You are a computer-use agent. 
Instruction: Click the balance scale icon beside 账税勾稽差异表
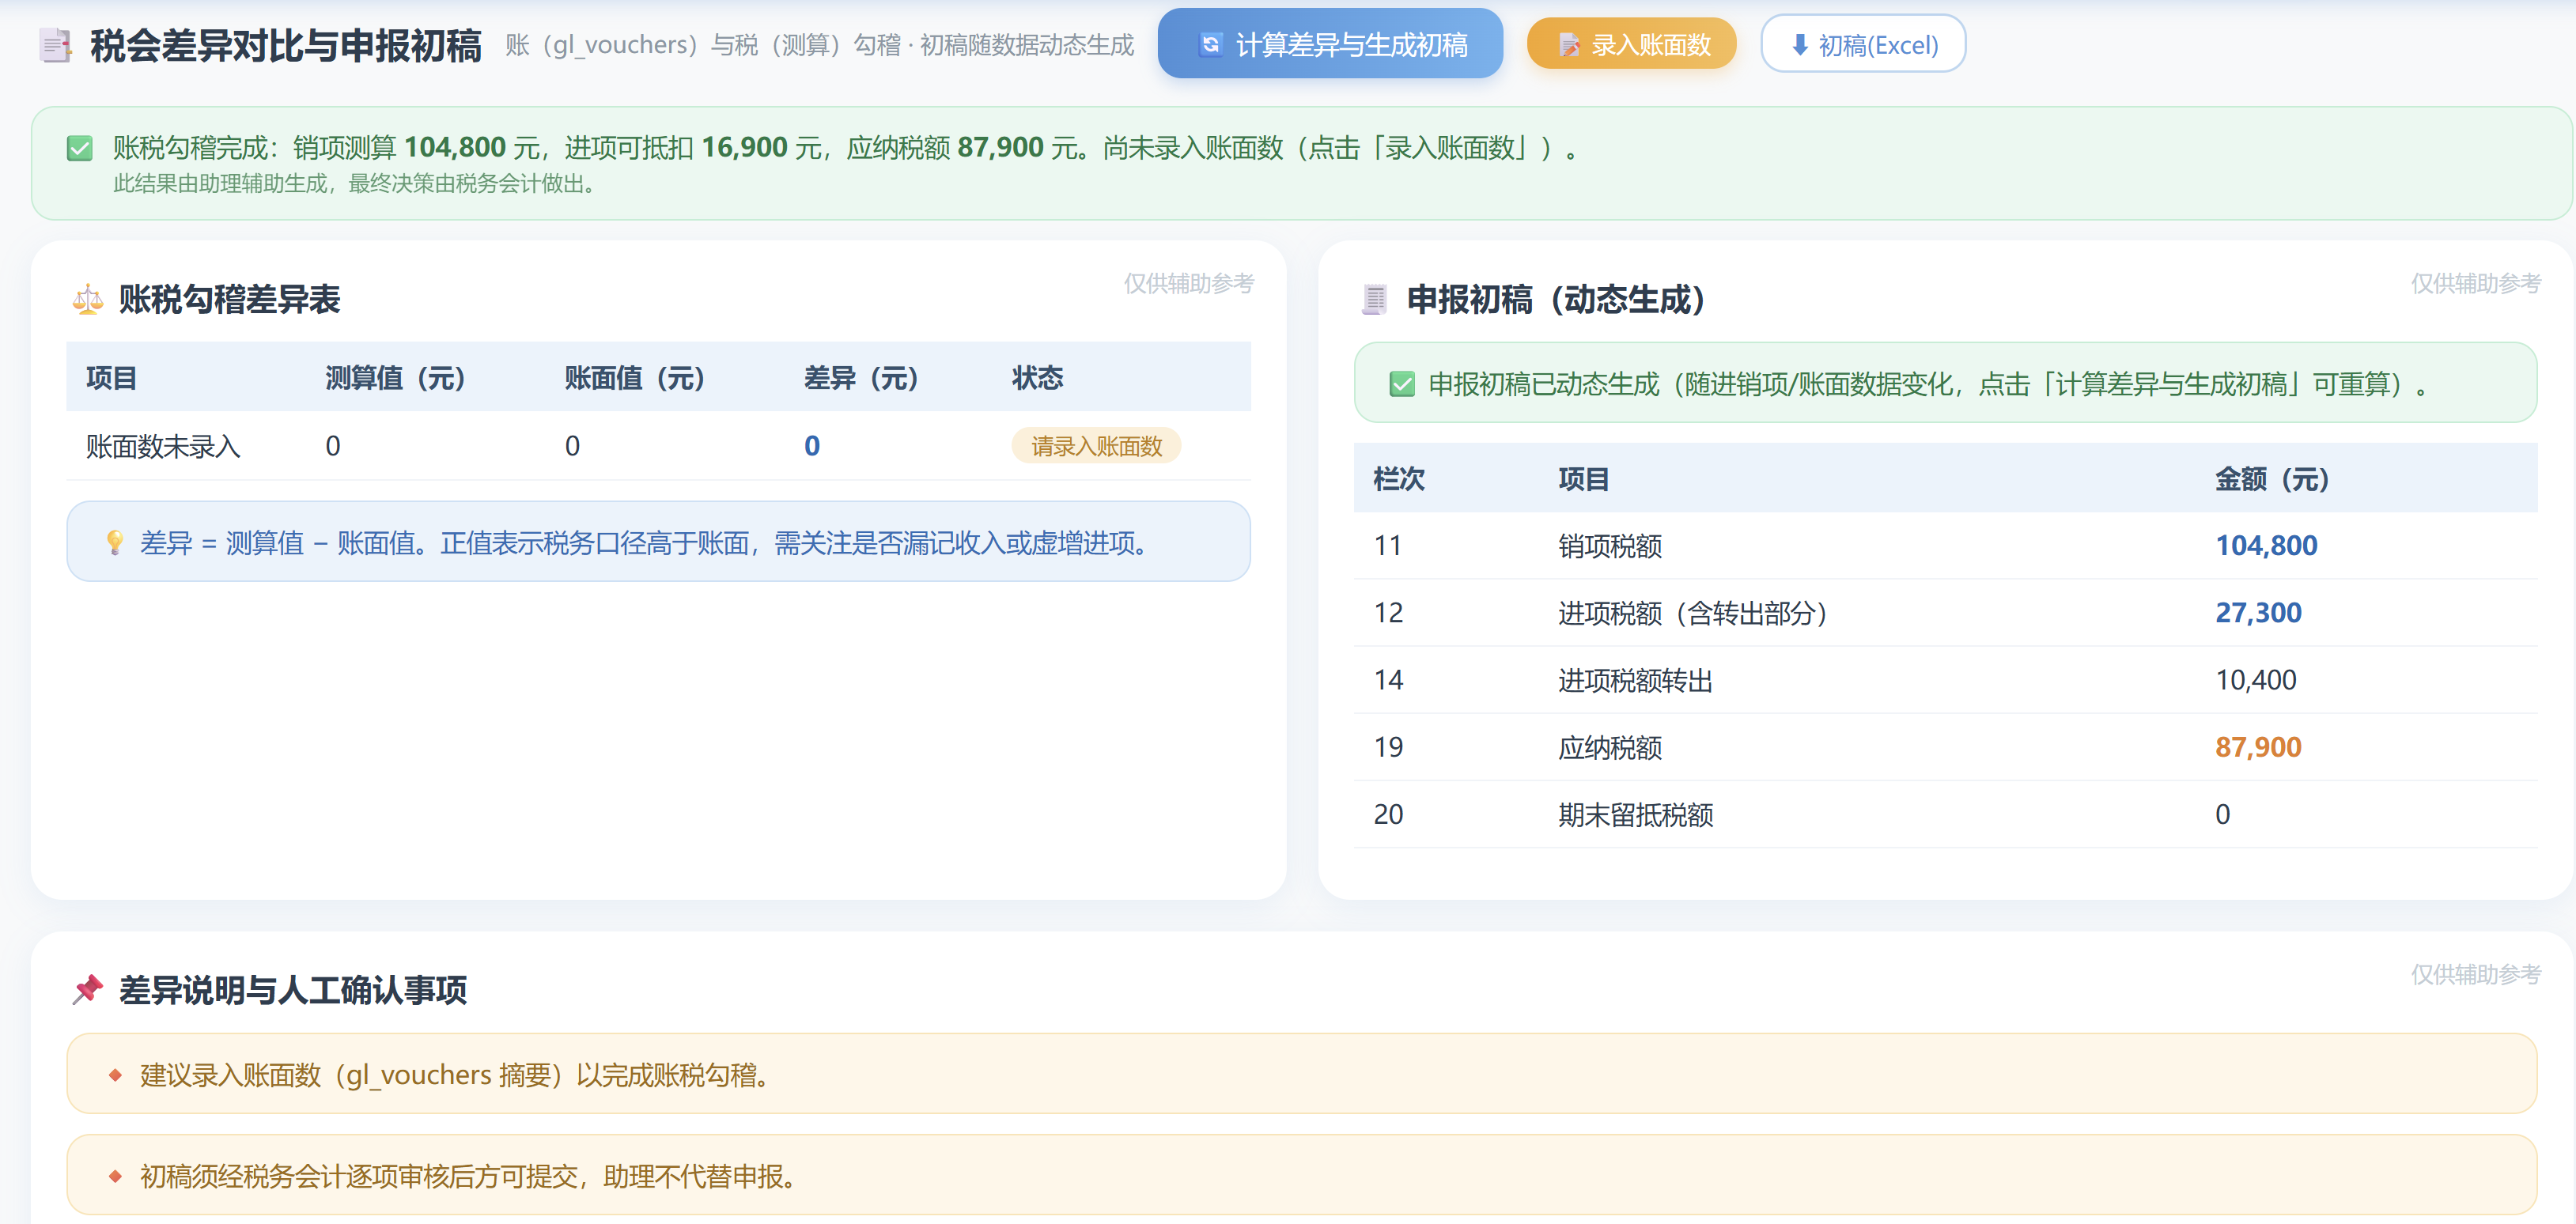pos(88,299)
